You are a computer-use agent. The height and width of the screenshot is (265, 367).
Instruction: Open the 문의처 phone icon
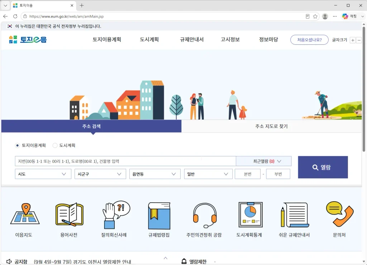coord(340,214)
